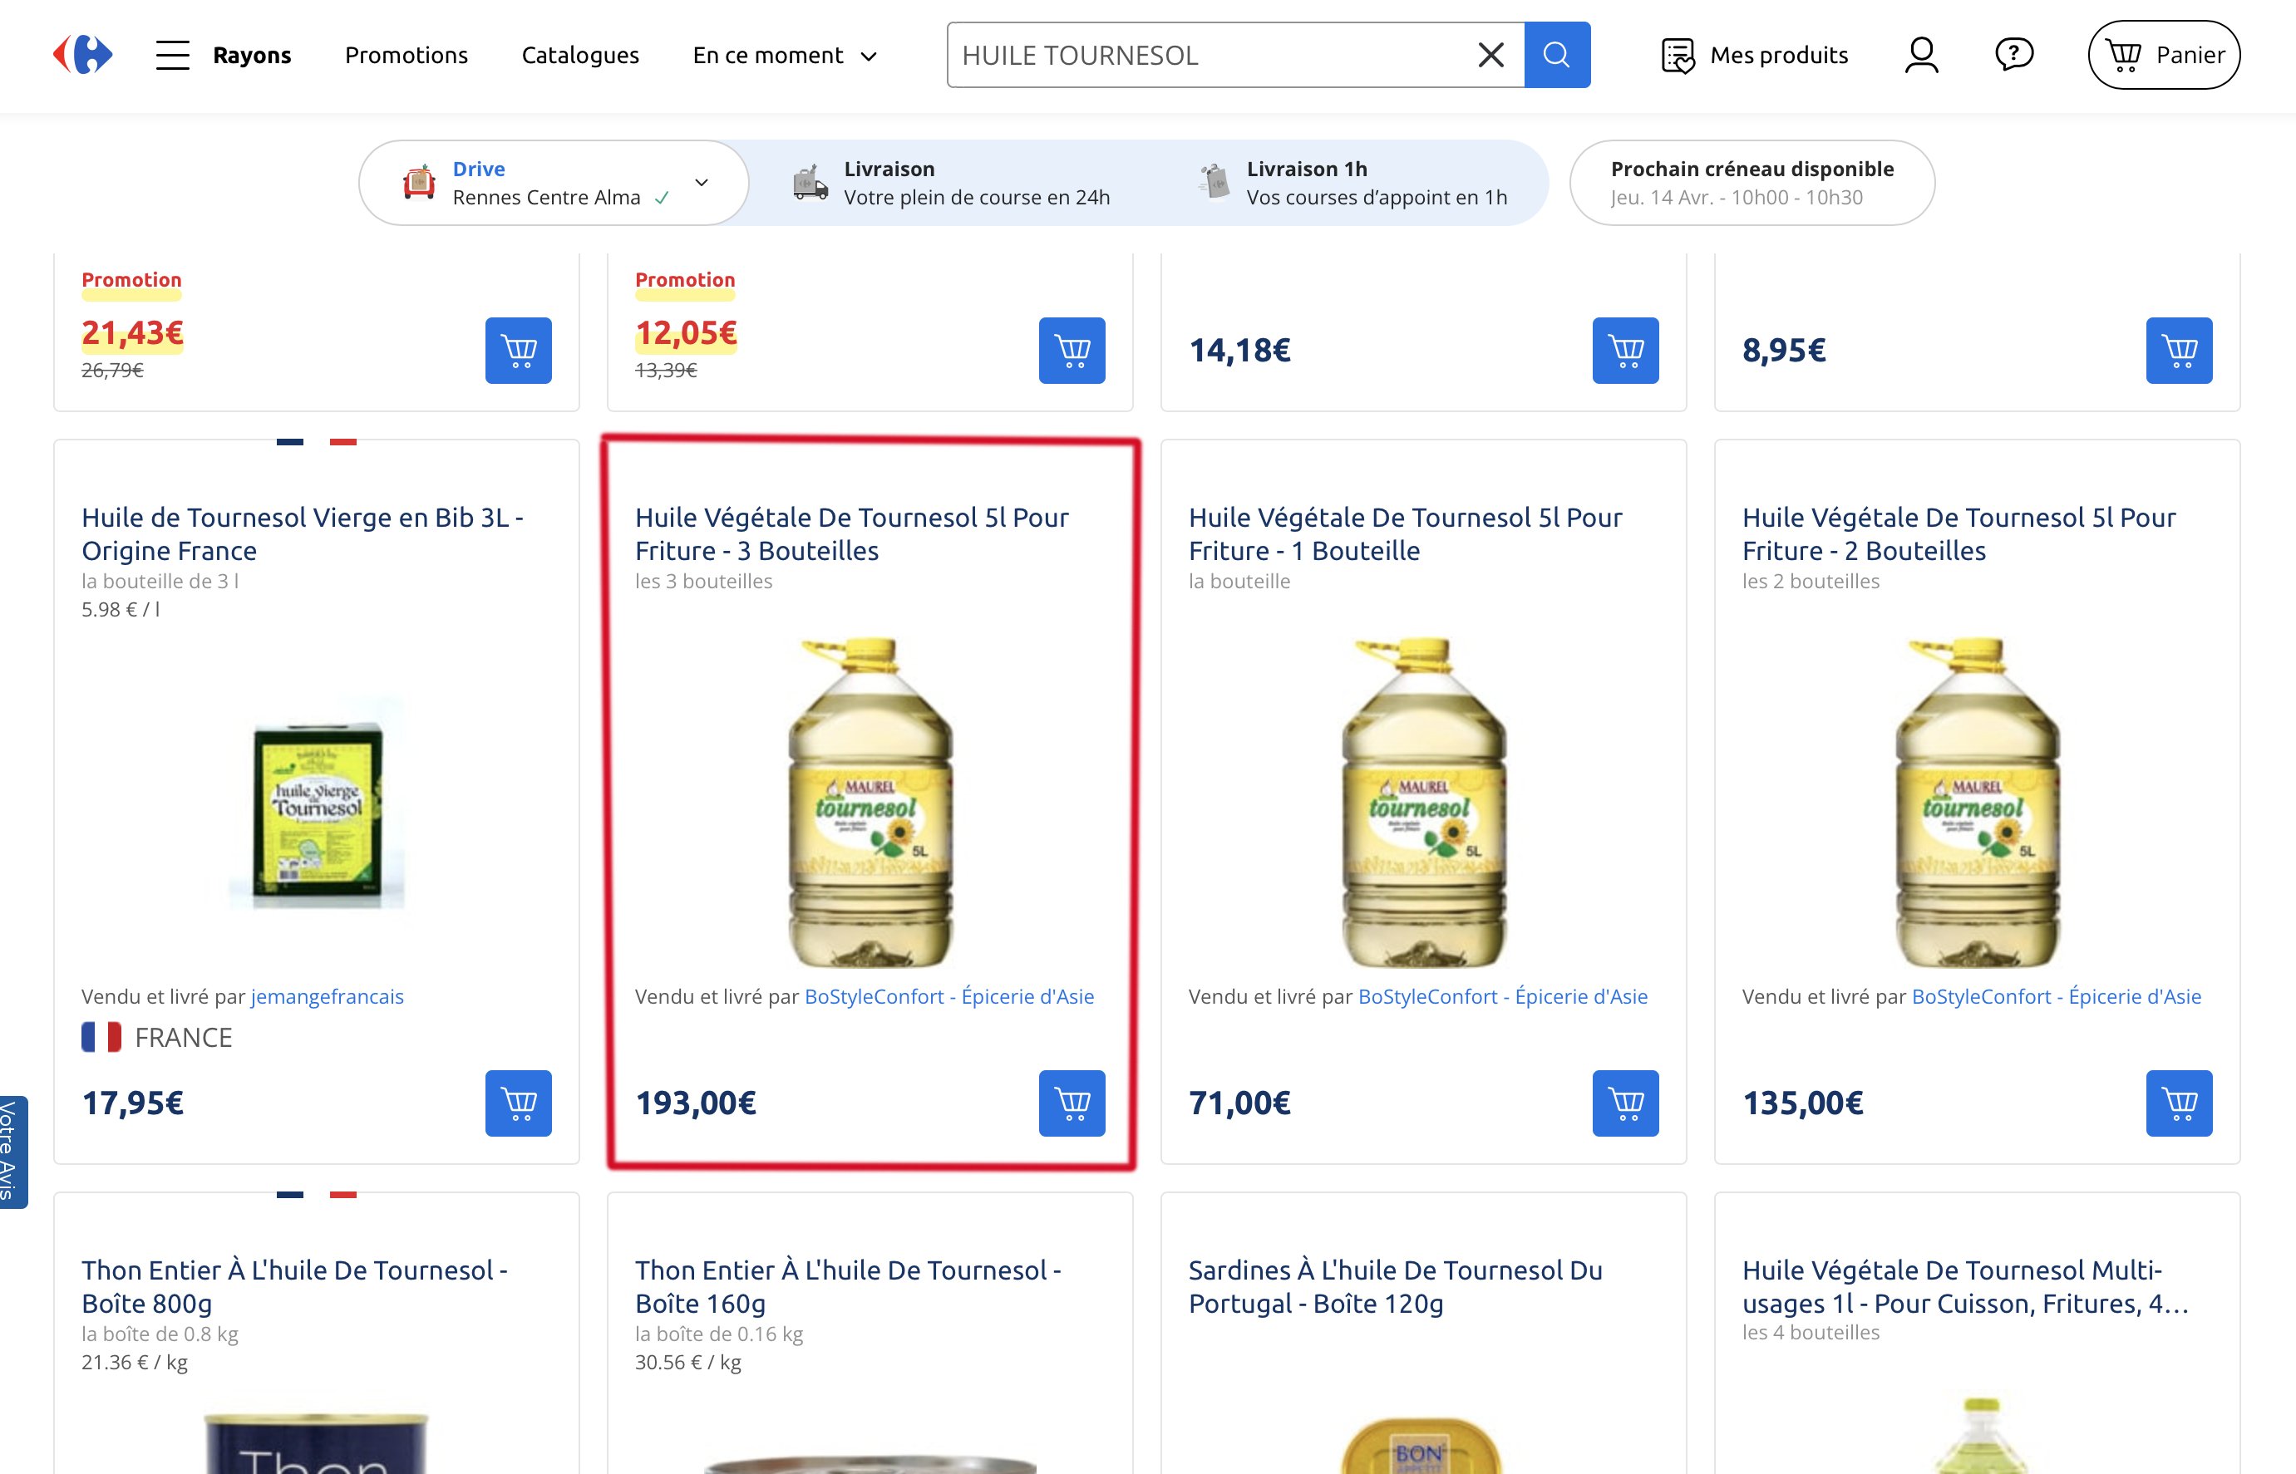Open Huile Végétale 5l 3 Bouteilles title
Image resolution: width=2296 pixels, height=1474 pixels.
851,533
